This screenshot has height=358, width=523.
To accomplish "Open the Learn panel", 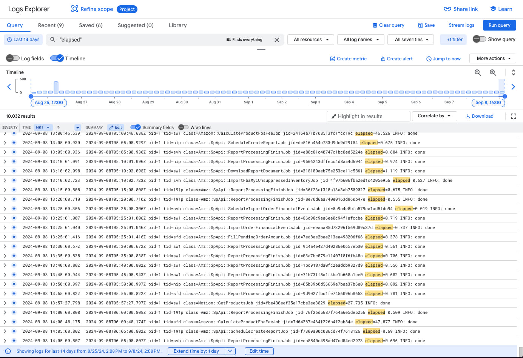I will pos(501,9).
